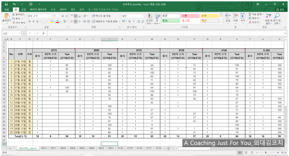Save the workbook via quick access toolbar
Viewport: 289px width, 156px height.
[6, 4]
